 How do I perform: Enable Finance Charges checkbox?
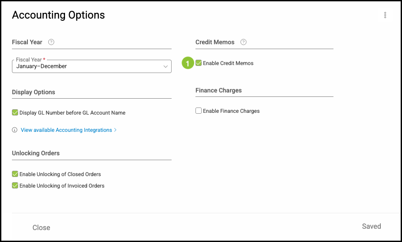(x=199, y=111)
